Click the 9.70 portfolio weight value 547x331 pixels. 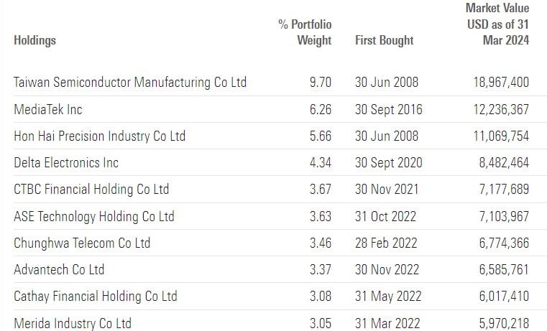[x=320, y=82]
